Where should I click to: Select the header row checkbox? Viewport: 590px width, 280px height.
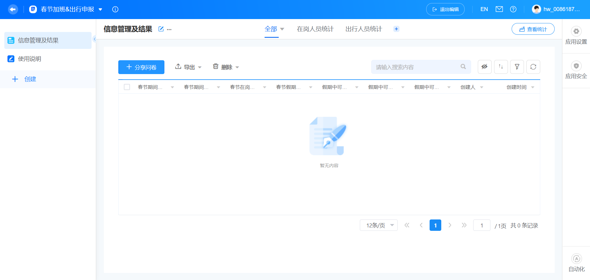click(x=127, y=87)
